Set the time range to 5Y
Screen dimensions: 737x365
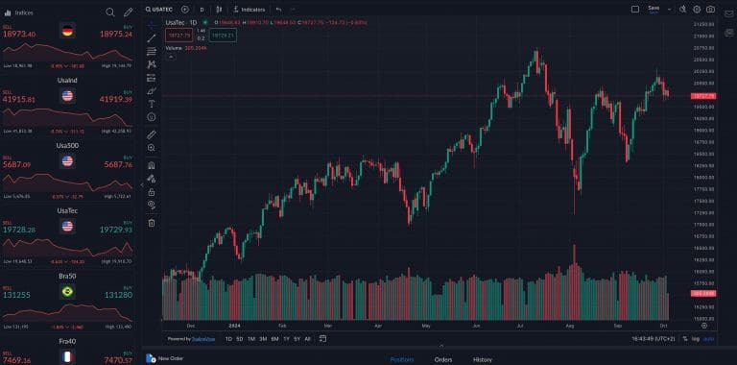click(297, 339)
